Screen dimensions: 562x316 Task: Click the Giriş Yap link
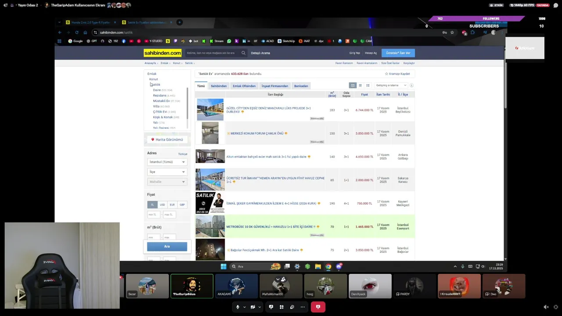click(x=355, y=53)
